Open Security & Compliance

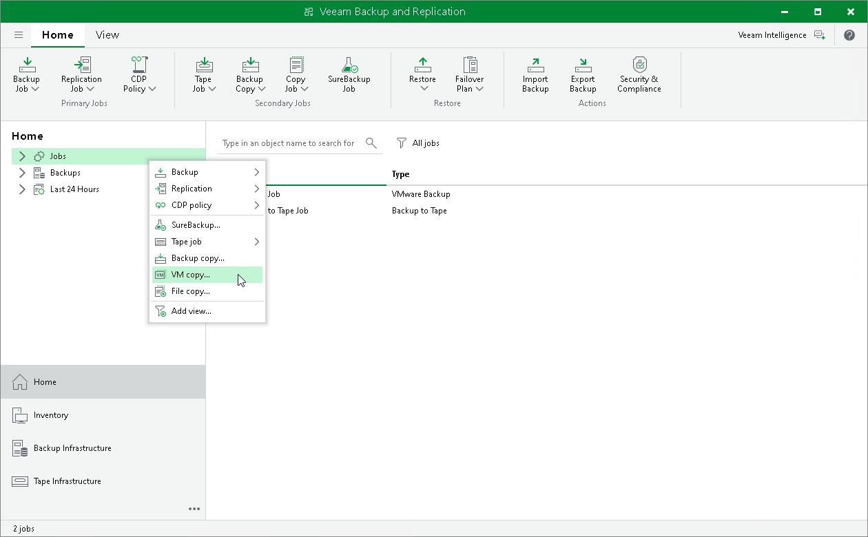[639, 74]
